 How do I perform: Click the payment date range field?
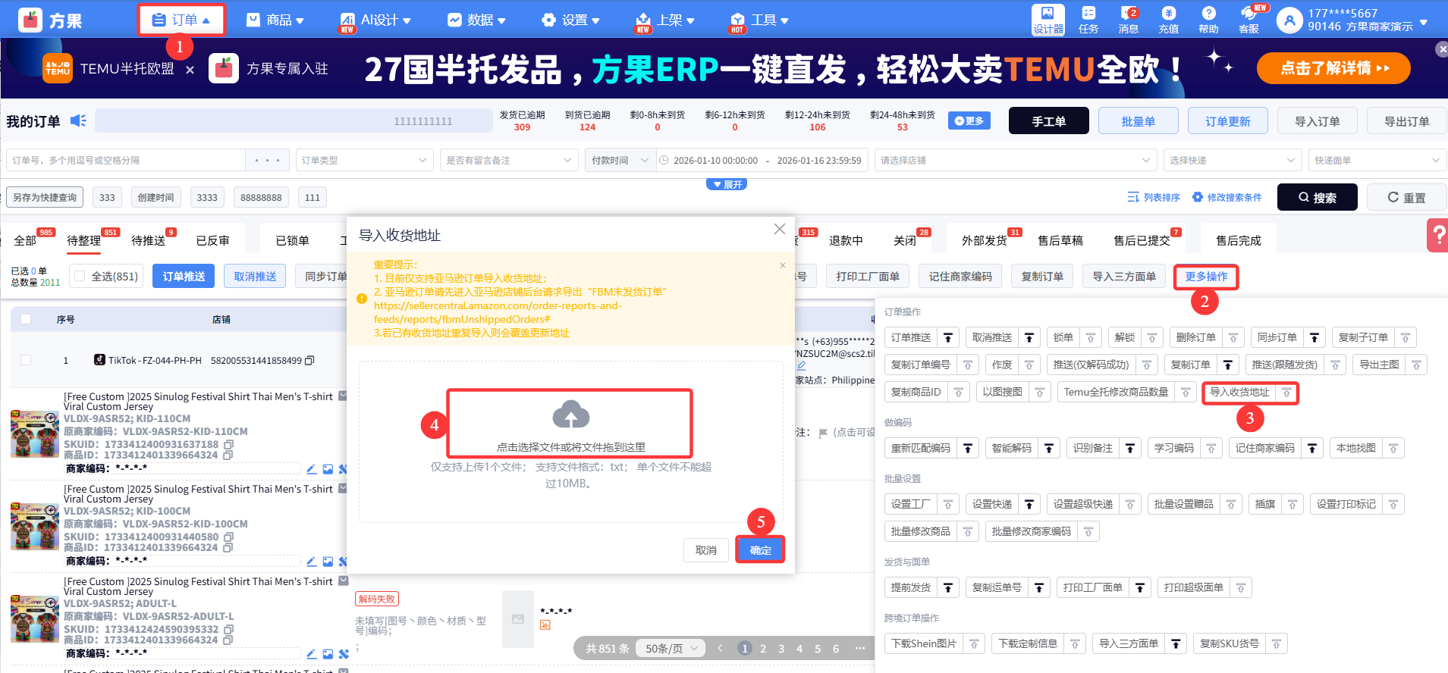coord(762,160)
